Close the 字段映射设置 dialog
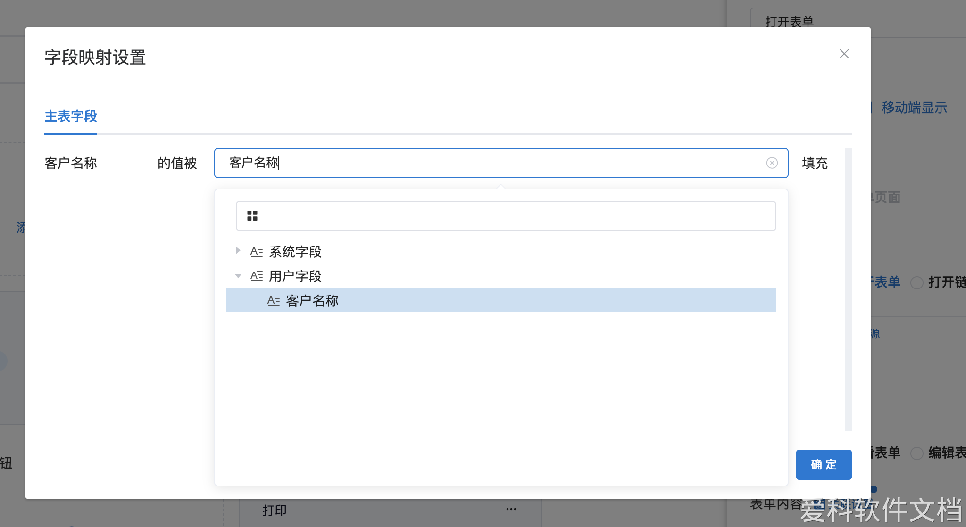The height and width of the screenshot is (527, 966). click(844, 54)
